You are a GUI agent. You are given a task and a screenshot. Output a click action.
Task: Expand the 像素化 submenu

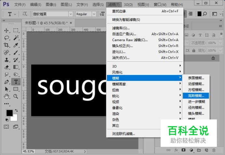click(145, 108)
